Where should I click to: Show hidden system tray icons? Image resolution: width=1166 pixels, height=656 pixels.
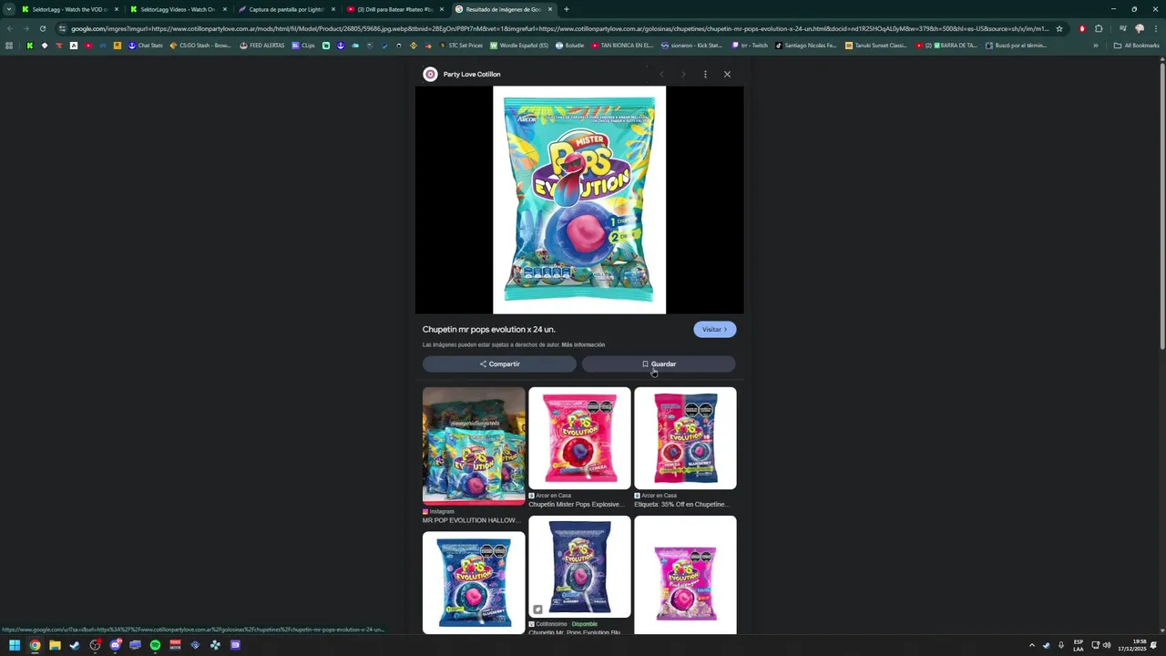coord(1032,645)
